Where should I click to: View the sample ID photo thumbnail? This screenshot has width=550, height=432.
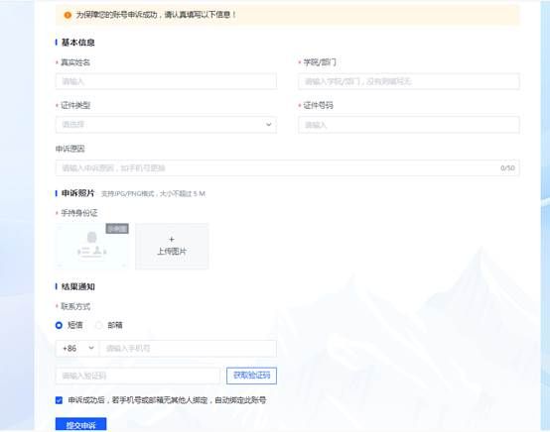pos(92,246)
